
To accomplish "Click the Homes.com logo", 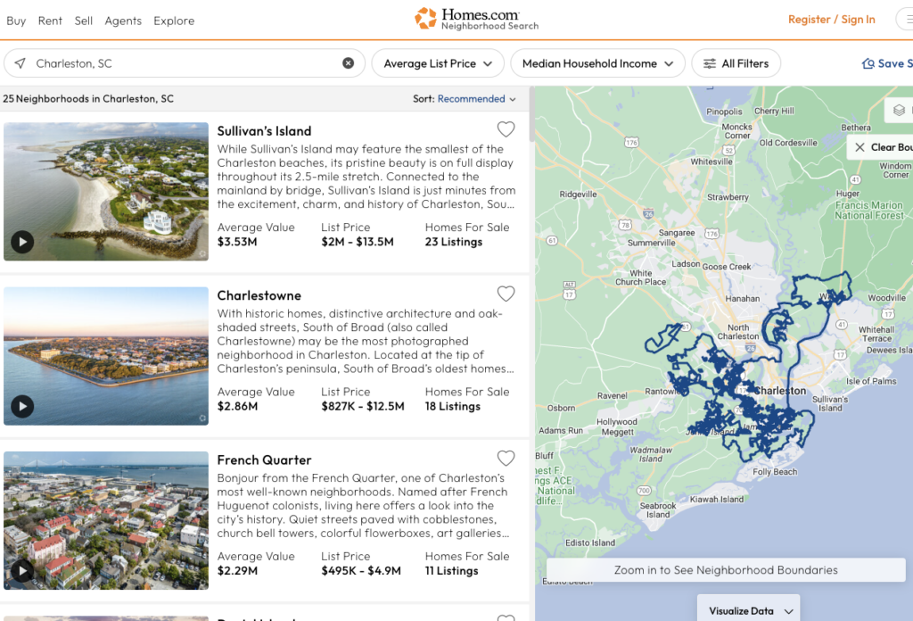I will (476, 19).
